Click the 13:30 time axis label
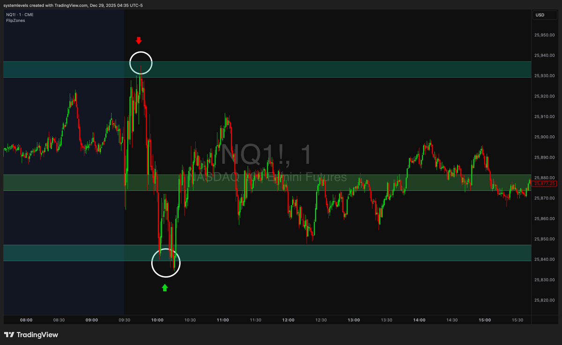This screenshot has height=345, width=562. click(387, 320)
